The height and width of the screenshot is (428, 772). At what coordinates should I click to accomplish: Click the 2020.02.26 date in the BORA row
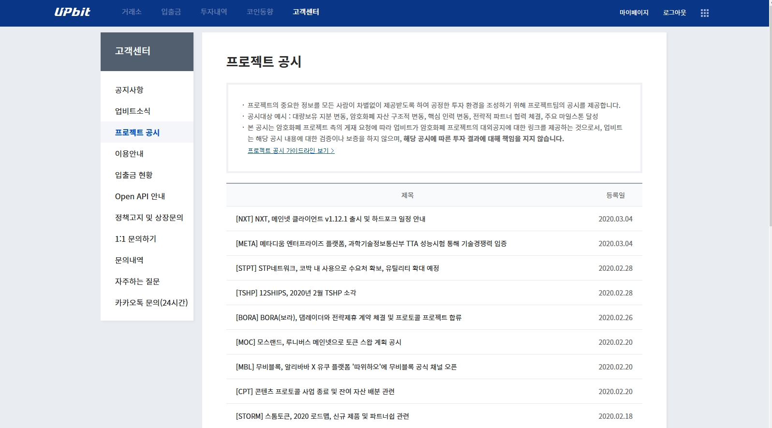tap(615, 318)
